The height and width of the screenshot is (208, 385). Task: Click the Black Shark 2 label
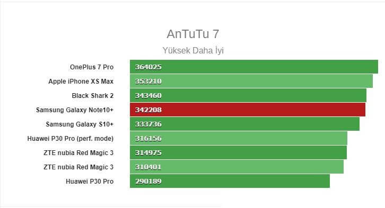point(93,96)
